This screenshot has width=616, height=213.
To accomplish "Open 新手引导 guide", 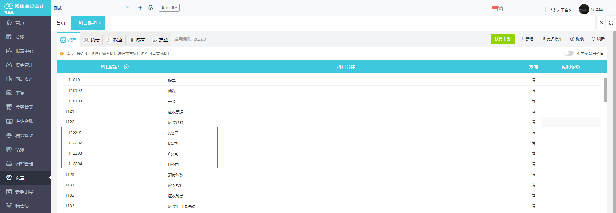I will pos(25,192).
